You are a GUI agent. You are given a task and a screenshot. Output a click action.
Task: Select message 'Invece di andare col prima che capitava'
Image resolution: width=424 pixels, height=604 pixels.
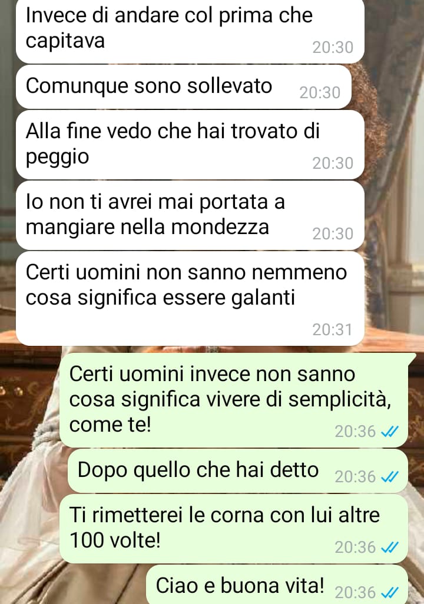coord(190,31)
